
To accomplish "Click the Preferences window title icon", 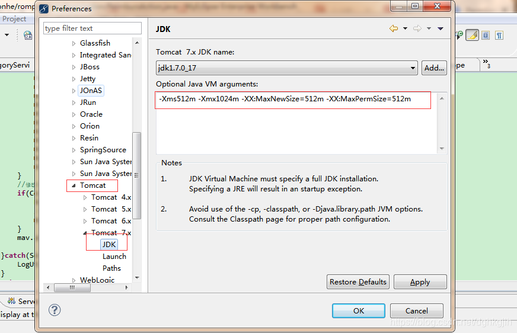I will (x=43, y=8).
